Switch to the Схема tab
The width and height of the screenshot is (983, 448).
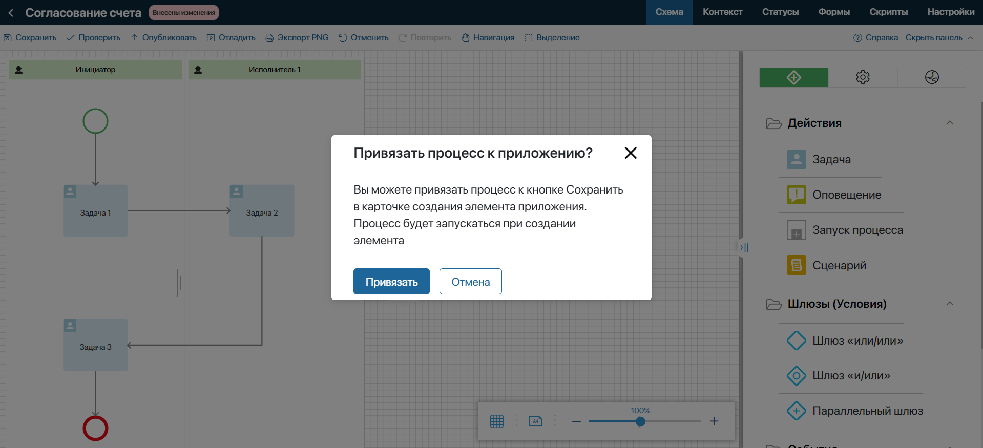[x=669, y=12]
